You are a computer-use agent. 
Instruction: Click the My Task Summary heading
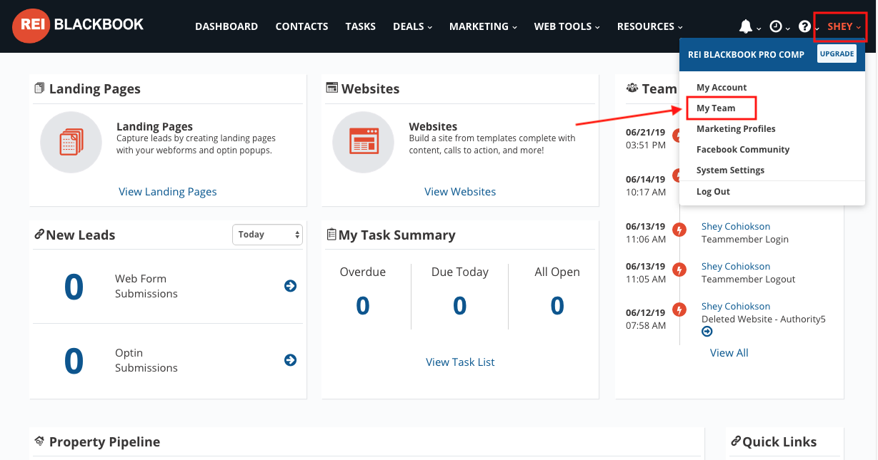coord(396,235)
